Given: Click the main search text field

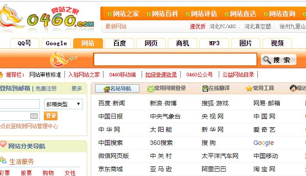Looking at the screenshot, I should 175,60.
